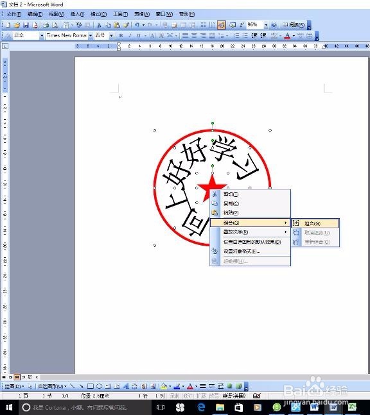Screen dimensions: 370x415
Task: Toggle bulleted list formatting
Action: tap(245, 35)
